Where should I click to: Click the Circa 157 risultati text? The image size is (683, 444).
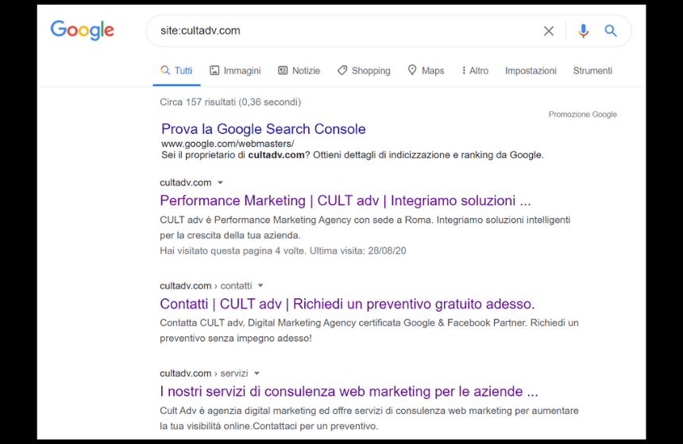(230, 102)
